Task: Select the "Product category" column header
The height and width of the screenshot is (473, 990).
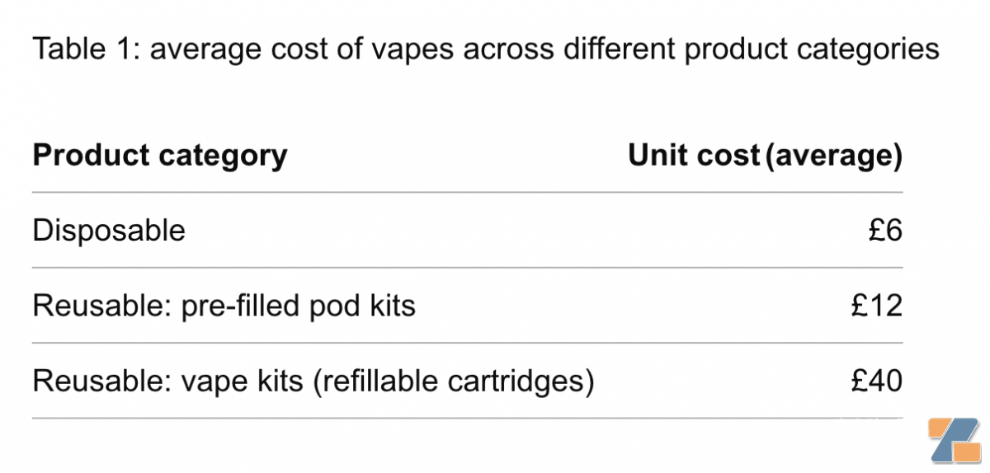Action: pos(160,155)
